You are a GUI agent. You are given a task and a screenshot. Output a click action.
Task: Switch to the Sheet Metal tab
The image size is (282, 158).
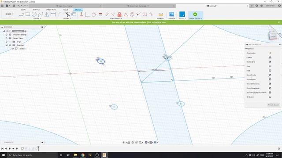pos(51,10)
